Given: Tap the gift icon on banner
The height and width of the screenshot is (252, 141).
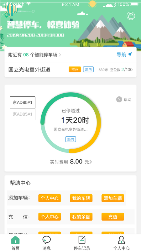Looking at the screenshot, I should [131, 16].
